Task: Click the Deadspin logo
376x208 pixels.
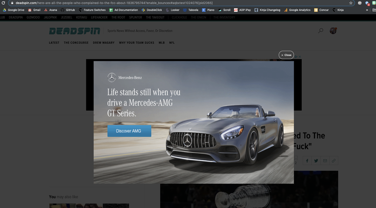Action: click(75, 31)
